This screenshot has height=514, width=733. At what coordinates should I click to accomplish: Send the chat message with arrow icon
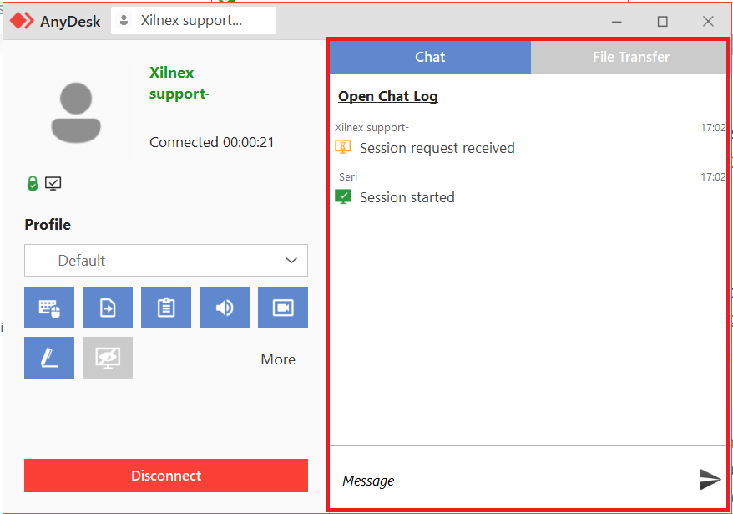pos(710,479)
